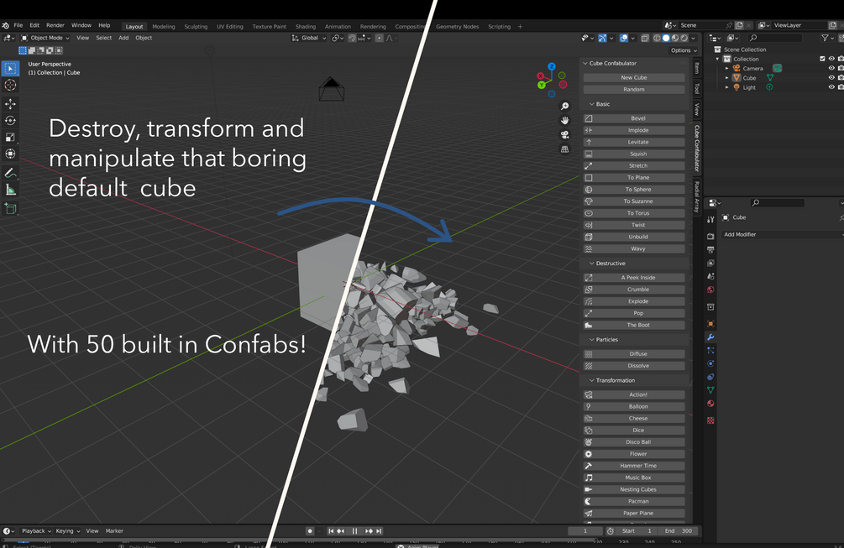Toggle viewport overlays button
The image size is (844, 548).
pyautogui.click(x=624, y=38)
